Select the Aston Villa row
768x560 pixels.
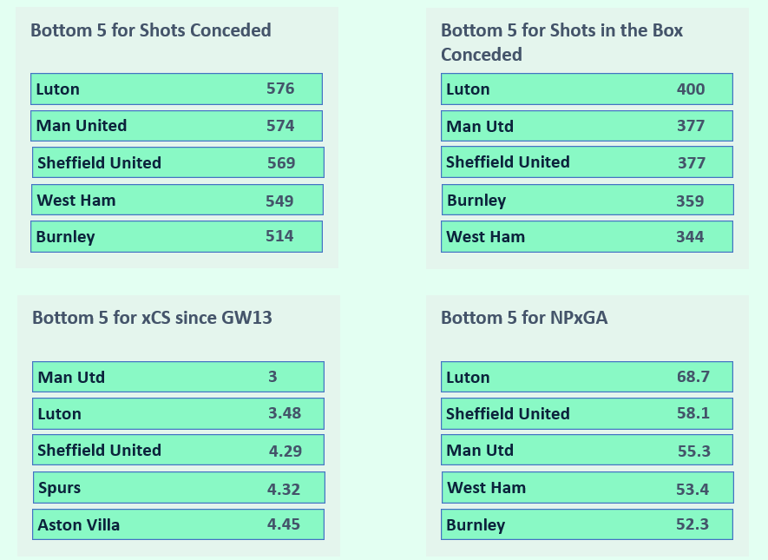pos(178,524)
